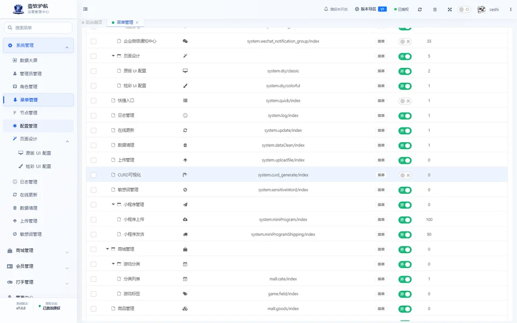Go to 配置管理 in sidebar
The image size is (517, 323).
(x=38, y=126)
